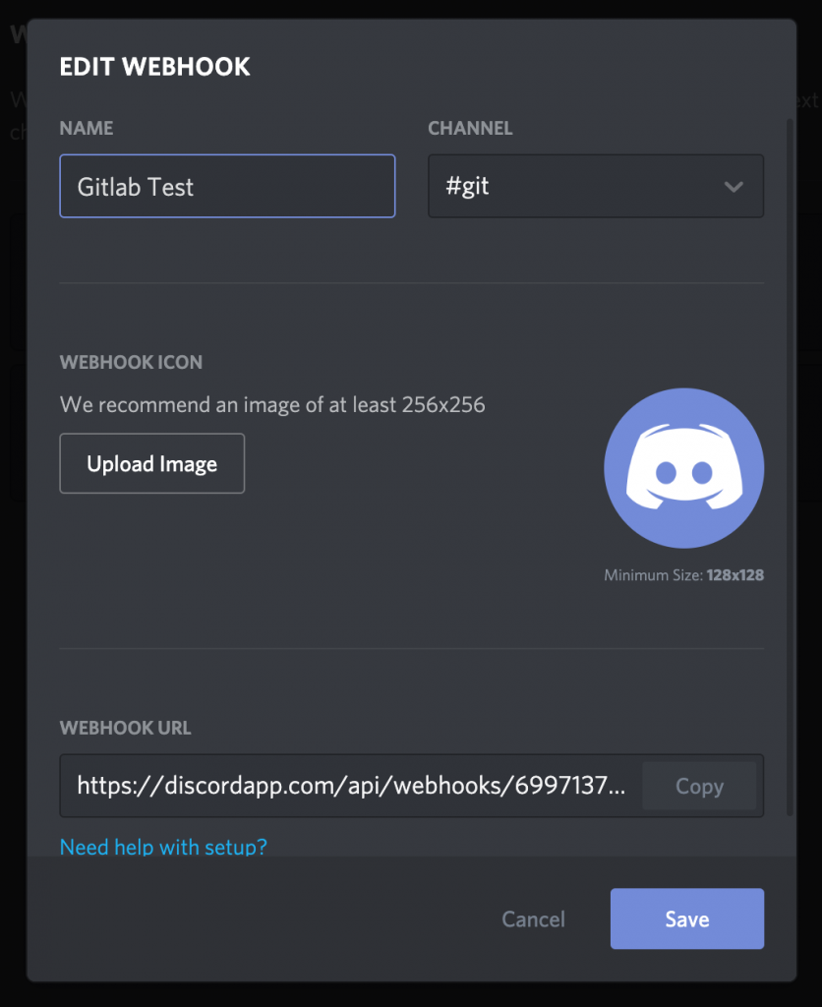Image resolution: width=822 pixels, height=1007 pixels.
Task: Click the Gitlab Test name text
Action: [133, 187]
